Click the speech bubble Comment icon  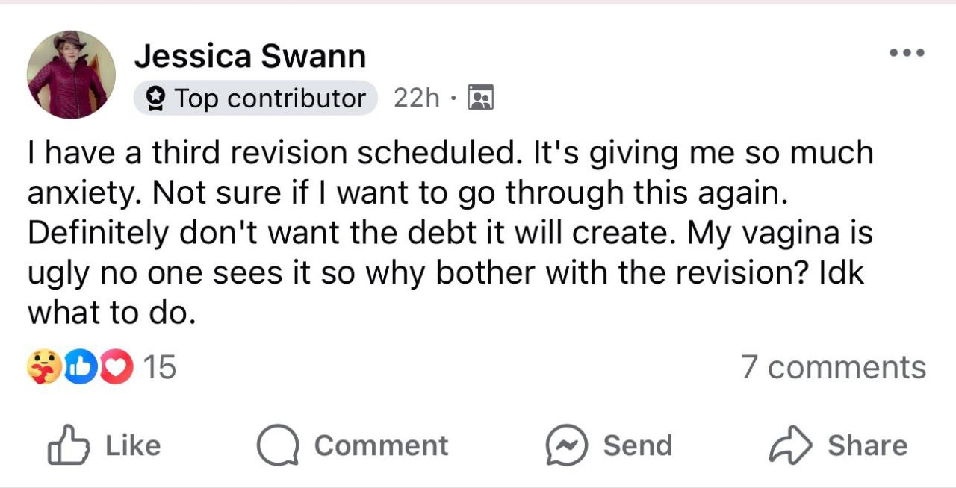coord(277,445)
